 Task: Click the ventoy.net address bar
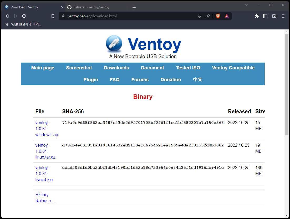tap(126, 16)
